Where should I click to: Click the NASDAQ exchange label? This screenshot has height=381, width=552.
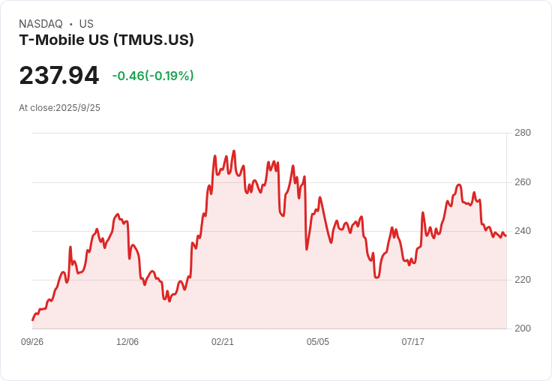click(40, 24)
